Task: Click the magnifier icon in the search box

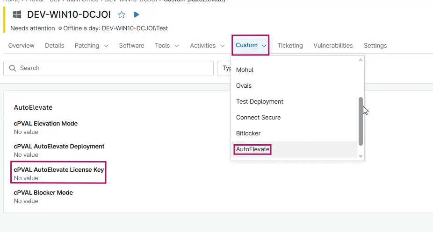Action: (12, 68)
